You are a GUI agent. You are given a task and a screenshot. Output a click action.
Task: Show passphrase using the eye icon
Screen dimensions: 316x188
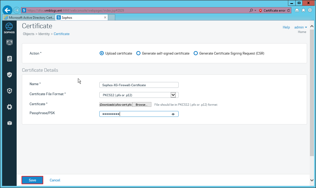[x=173, y=114]
